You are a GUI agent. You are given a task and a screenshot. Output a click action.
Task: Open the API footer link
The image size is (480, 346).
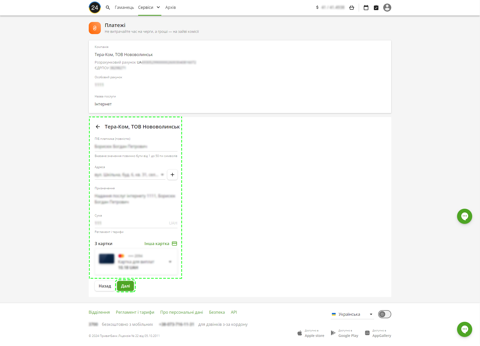234,312
